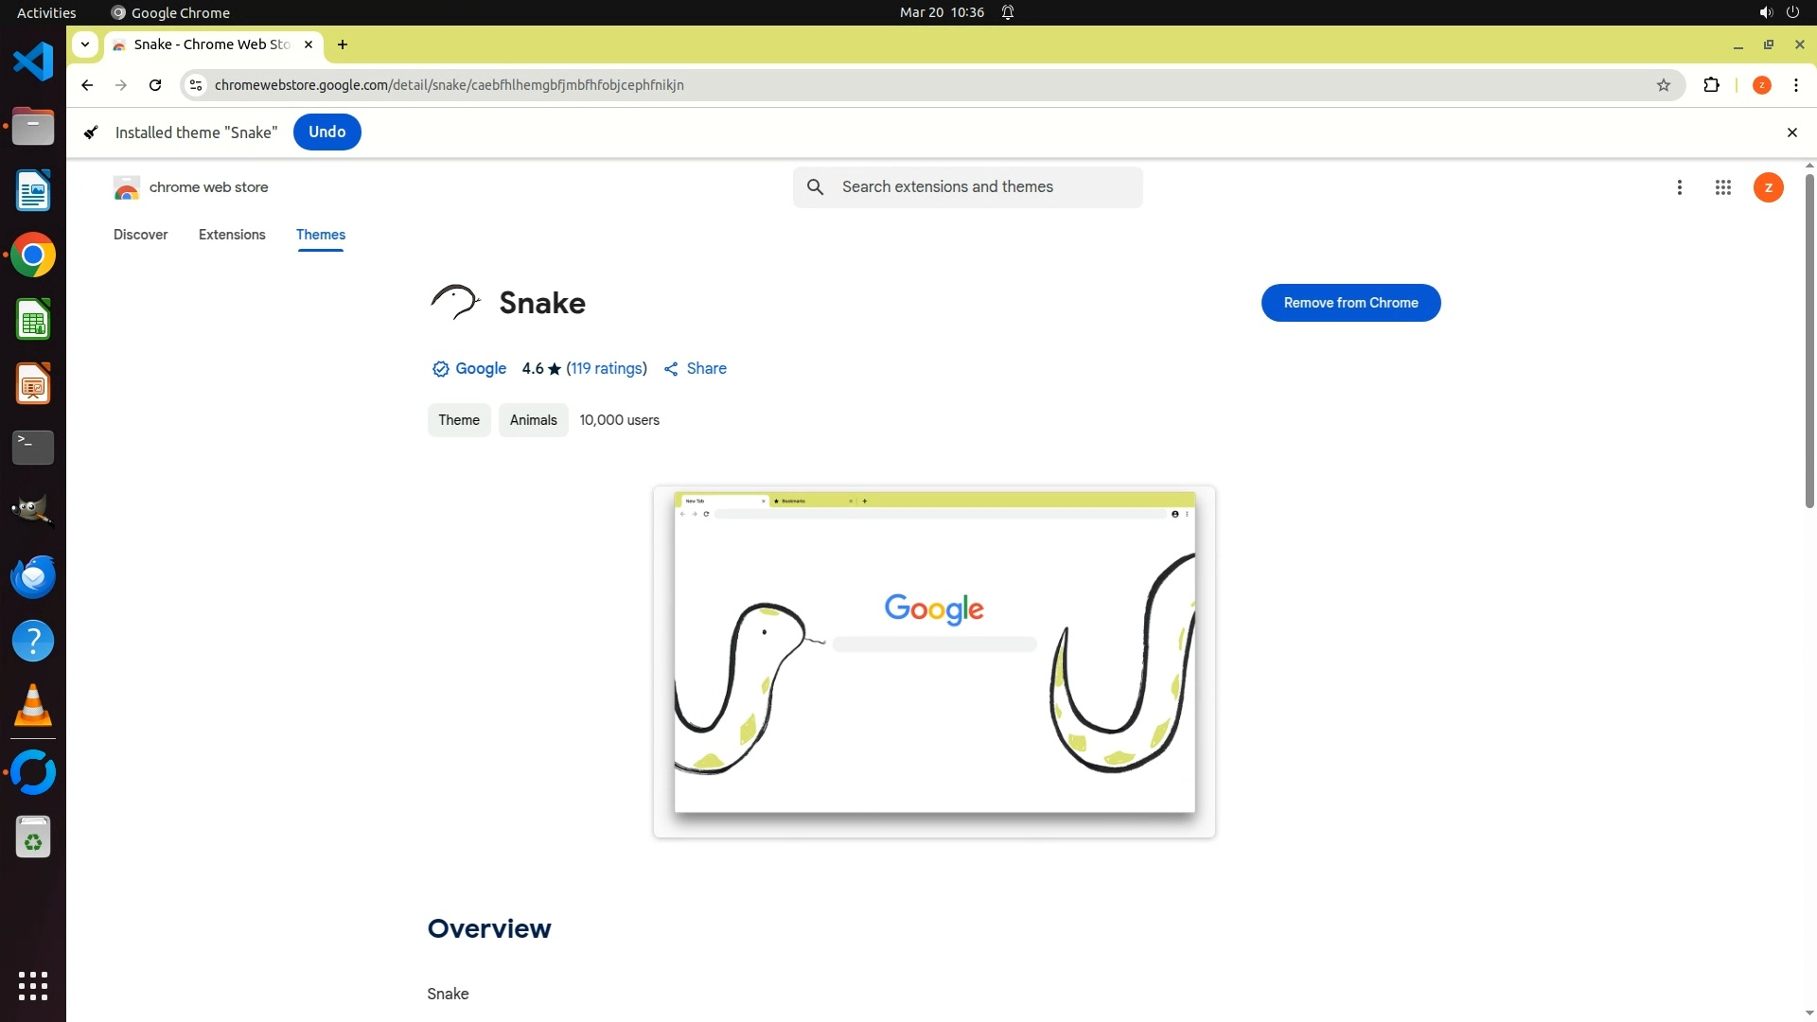Click Remove from Chrome button

(1350, 303)
